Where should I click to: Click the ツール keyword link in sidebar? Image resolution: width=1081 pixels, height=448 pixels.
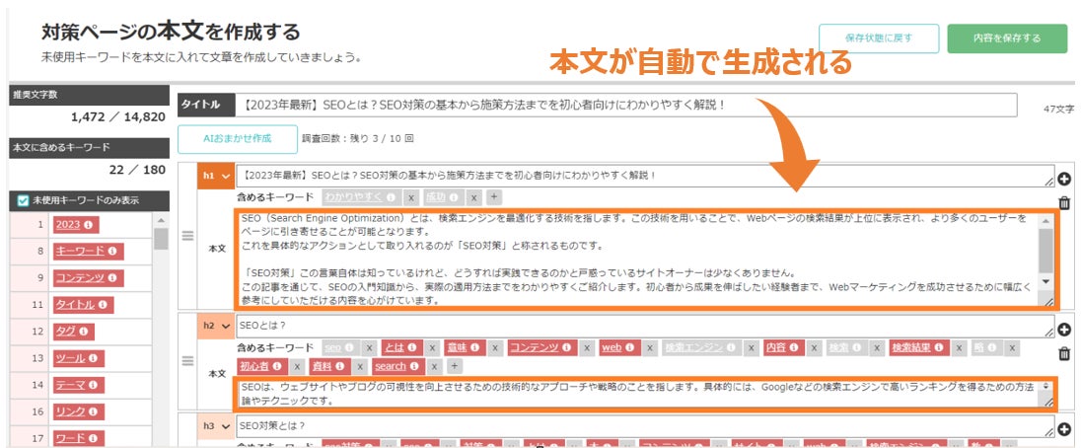pos(70,358)
